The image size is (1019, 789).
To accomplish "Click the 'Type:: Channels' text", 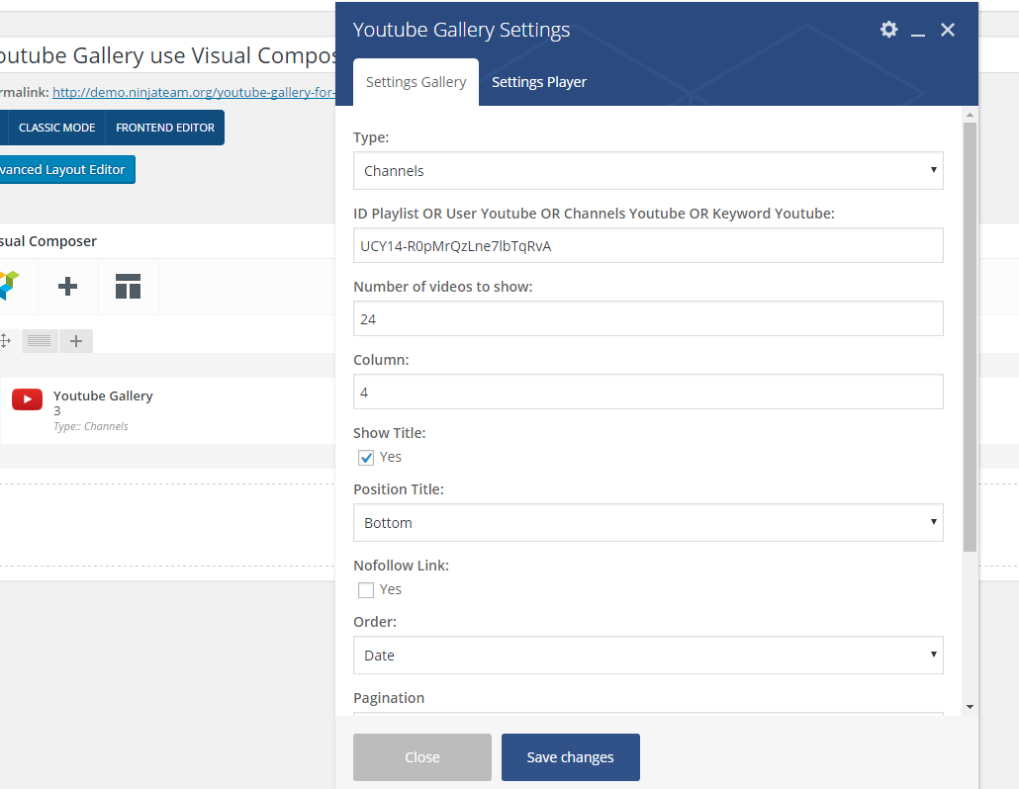I will (91, 426).
